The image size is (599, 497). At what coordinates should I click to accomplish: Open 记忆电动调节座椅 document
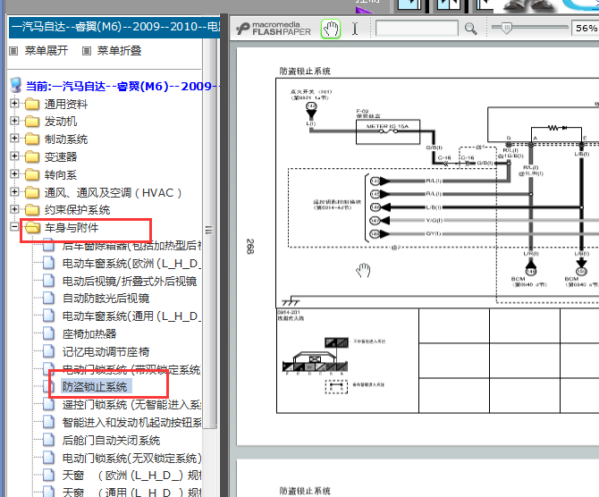105,351
